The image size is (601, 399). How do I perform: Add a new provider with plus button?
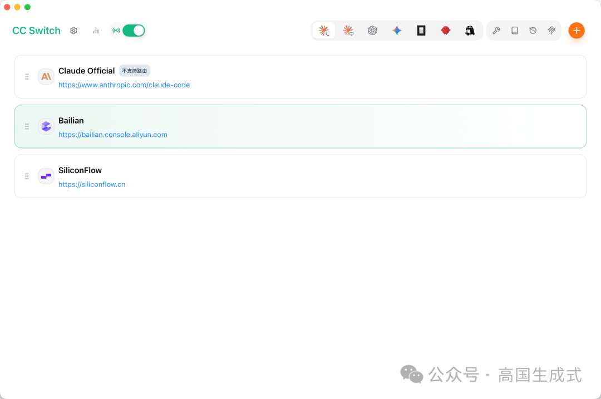pyautogui.click(x=577, y=31)
